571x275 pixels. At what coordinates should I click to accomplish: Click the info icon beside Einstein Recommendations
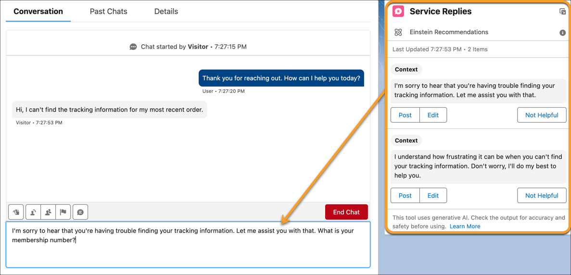(562, 33)
